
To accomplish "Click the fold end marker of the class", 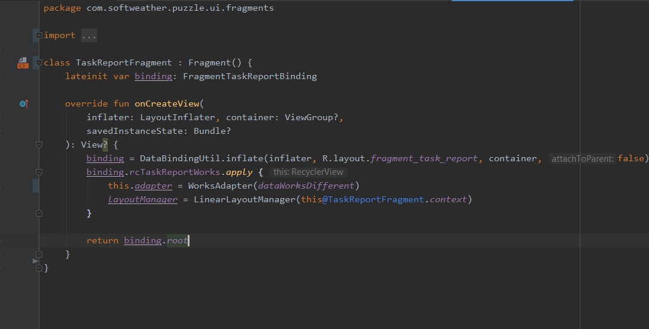I will click(x=39, y=268).
